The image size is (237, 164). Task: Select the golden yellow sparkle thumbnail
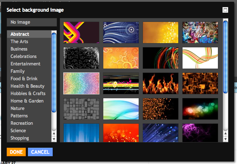click(160, 33)
